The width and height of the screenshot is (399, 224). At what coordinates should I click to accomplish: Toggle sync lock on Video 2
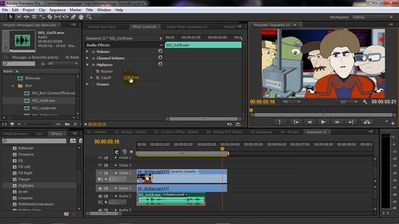(106, 165)
